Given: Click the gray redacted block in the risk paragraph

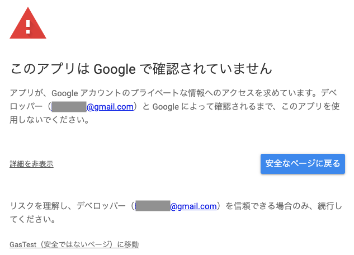Looking at the screenshot, I should pyautogui.click(x=153, y=206).
